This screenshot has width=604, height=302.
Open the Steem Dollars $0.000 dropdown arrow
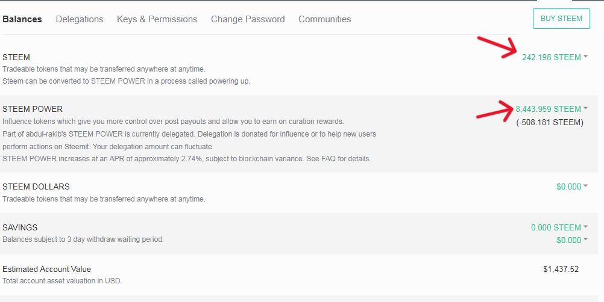point(585,186)
